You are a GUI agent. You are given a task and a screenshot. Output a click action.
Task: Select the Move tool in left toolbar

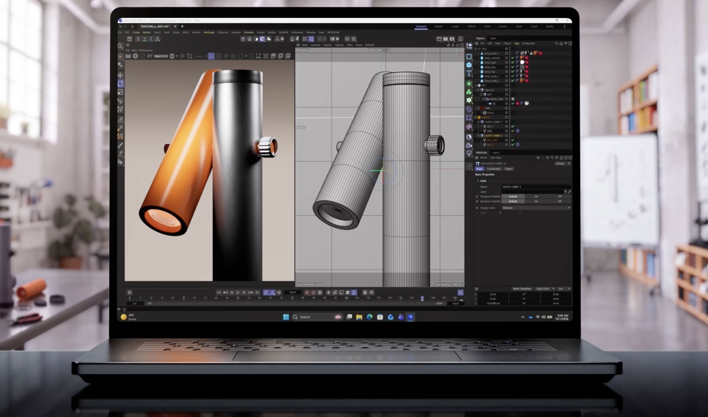coord(121,75)
